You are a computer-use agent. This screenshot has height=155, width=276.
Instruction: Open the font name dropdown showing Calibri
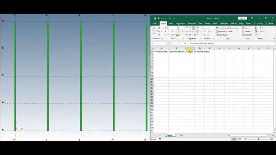tap(176, 28)
